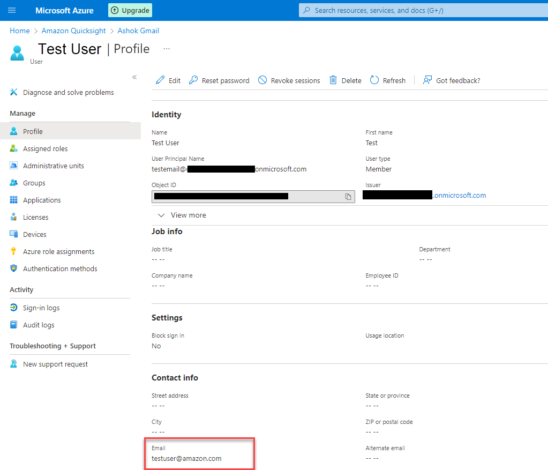This screenshot has height=470, width=548.
Task: Focus the search resources input box
Action: (x=424, y=11)
